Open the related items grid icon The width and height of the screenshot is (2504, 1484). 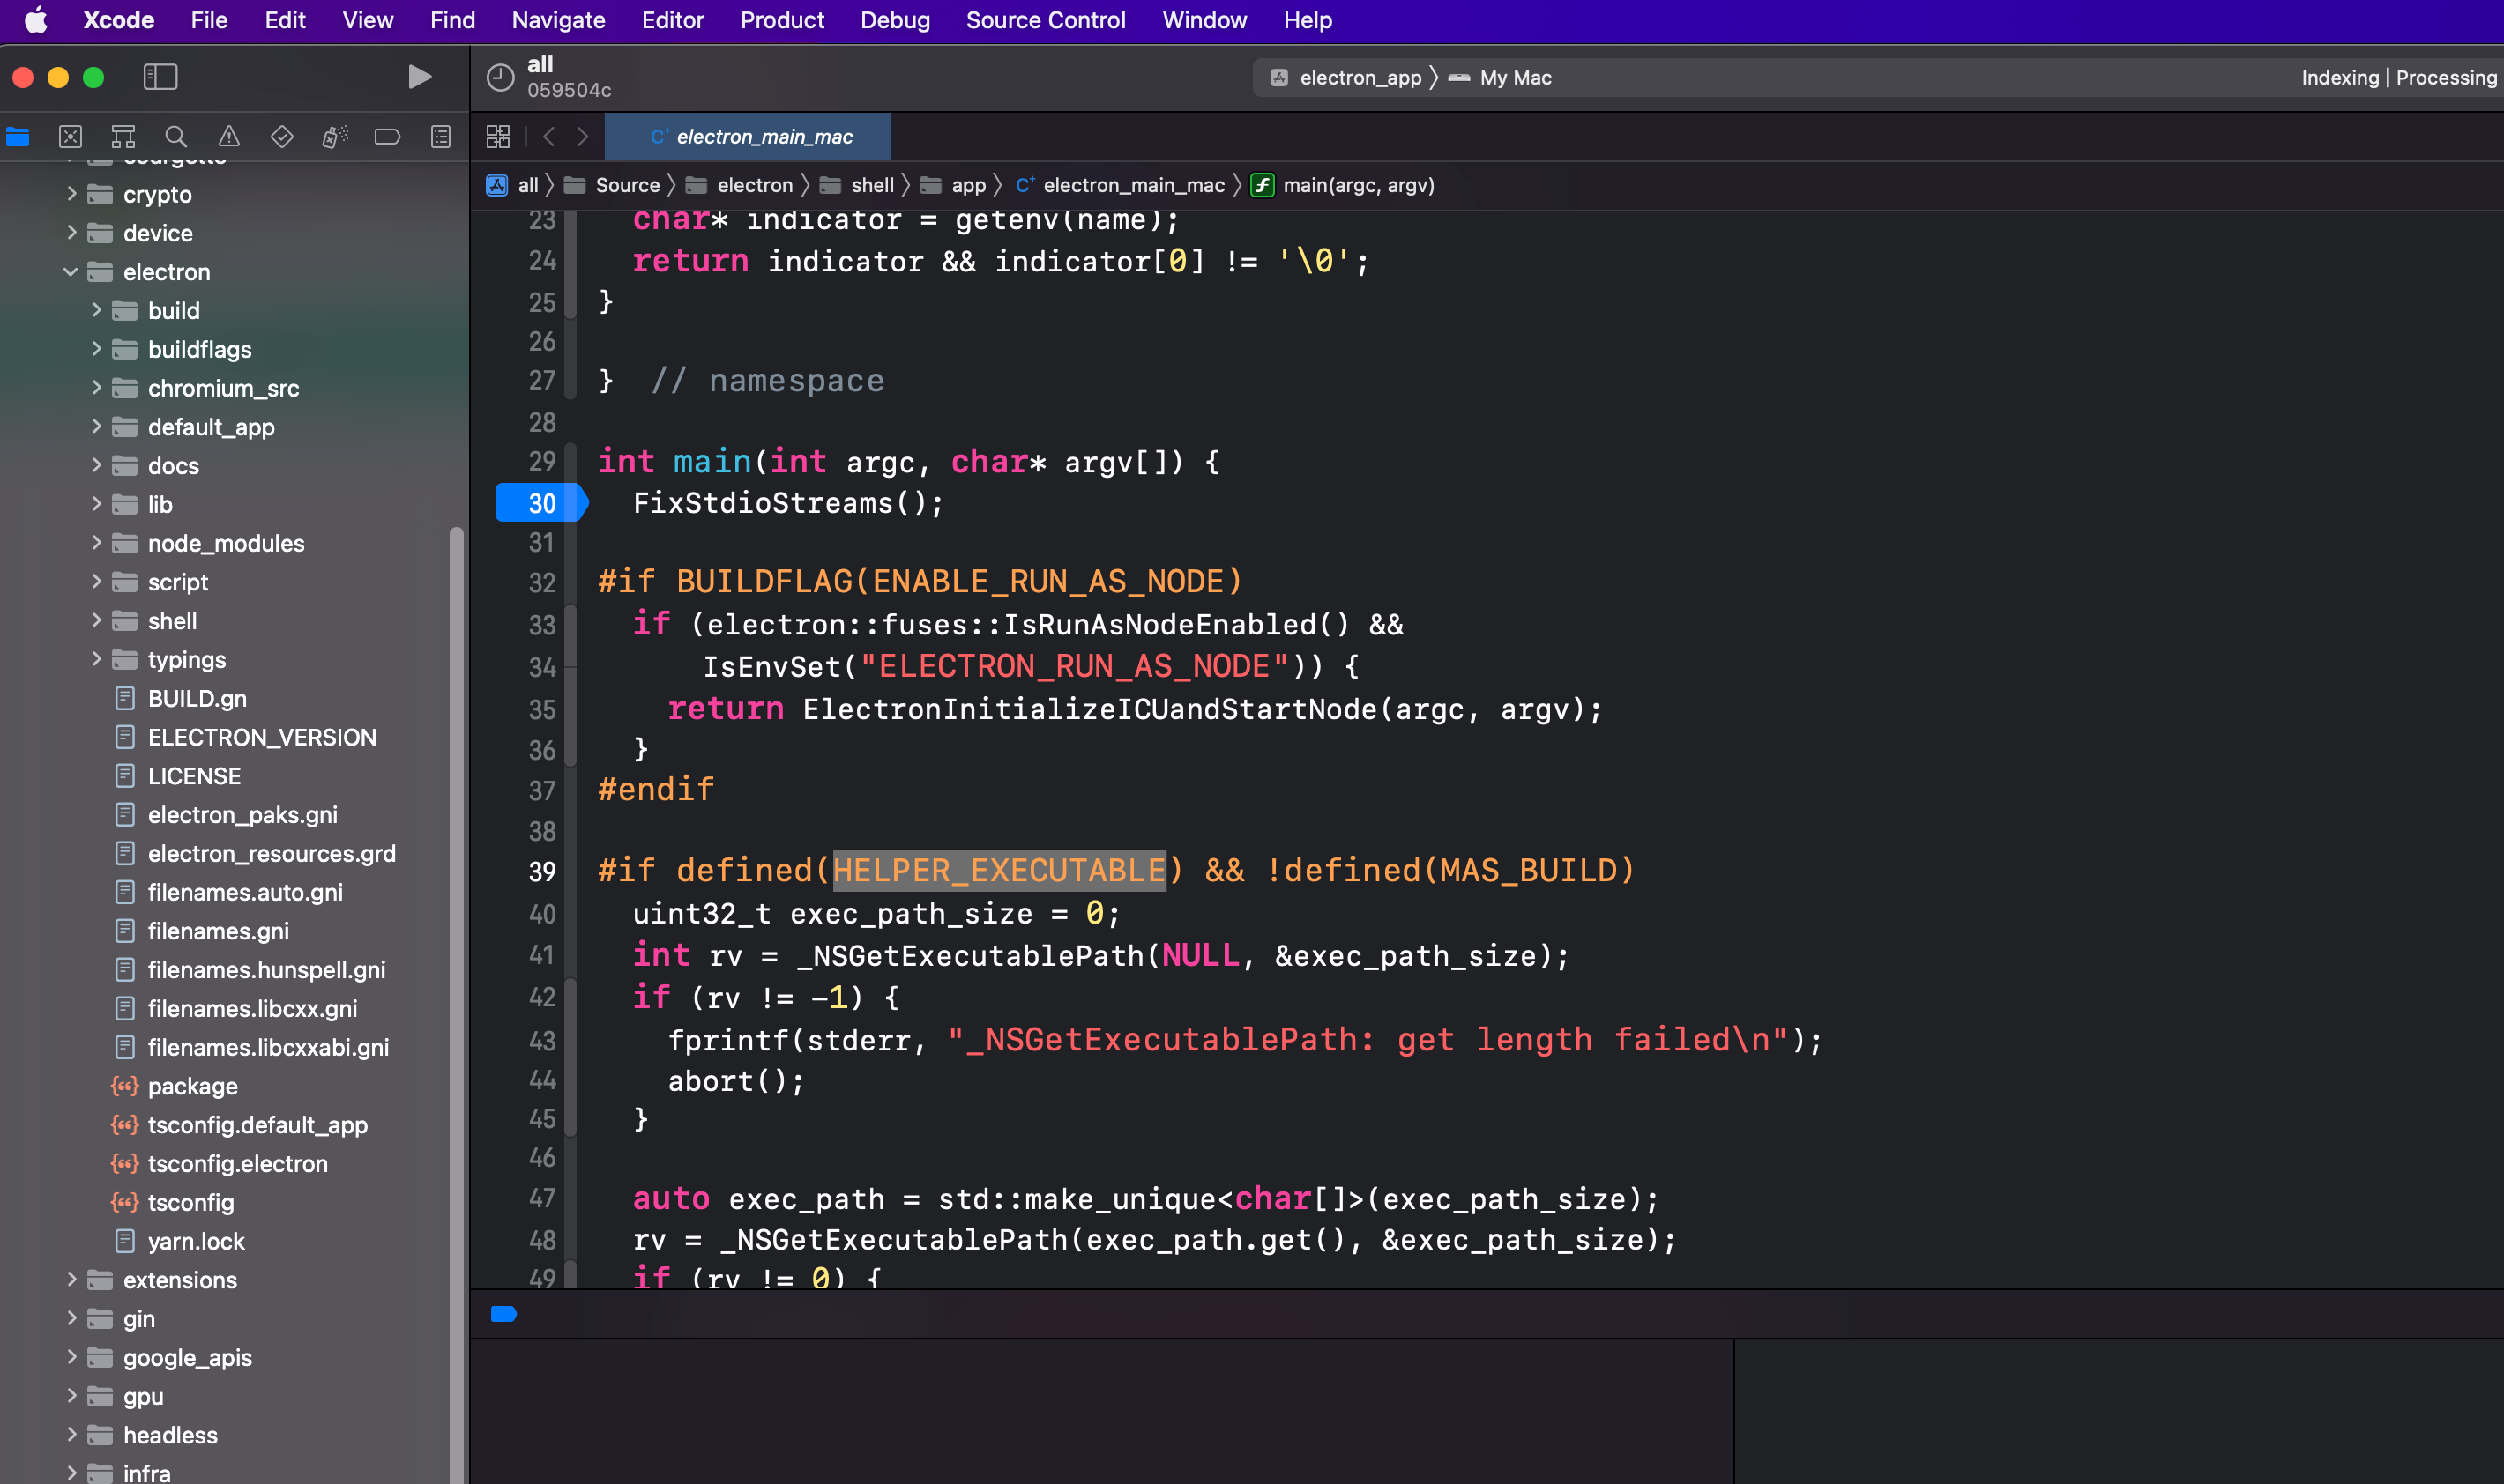click(498, 137)
